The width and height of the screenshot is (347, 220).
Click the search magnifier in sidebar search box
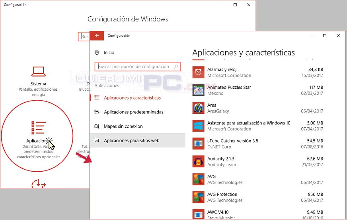(x=176, y=66)
